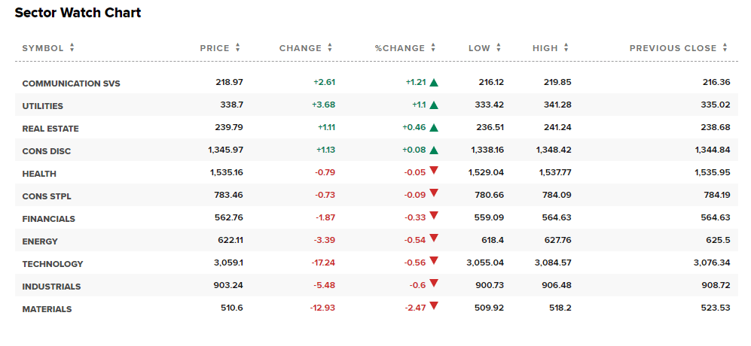Click the High column sort arrows
The image size is (751, 346).
(566, 48)
